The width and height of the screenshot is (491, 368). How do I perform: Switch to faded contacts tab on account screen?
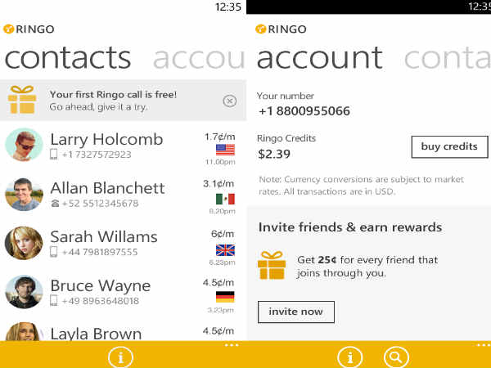[x=448, y=58]
